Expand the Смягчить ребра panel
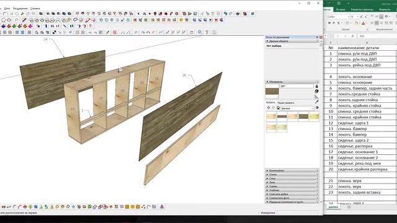The width and height of the screenshot is (397, 223). (x=292, y=194)
